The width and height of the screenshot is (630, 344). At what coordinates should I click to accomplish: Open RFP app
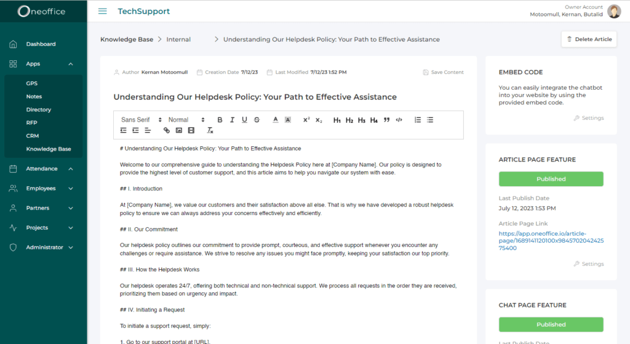click(x=32, y=123)
